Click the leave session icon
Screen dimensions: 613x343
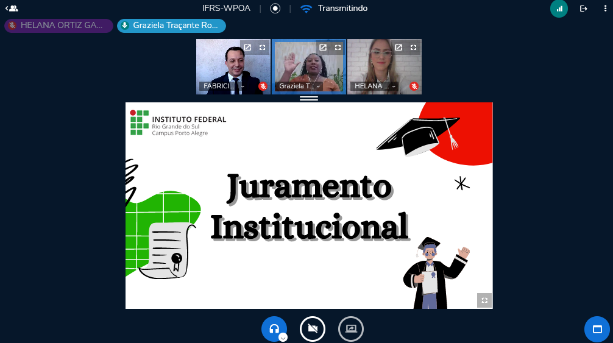click(583, 9)
